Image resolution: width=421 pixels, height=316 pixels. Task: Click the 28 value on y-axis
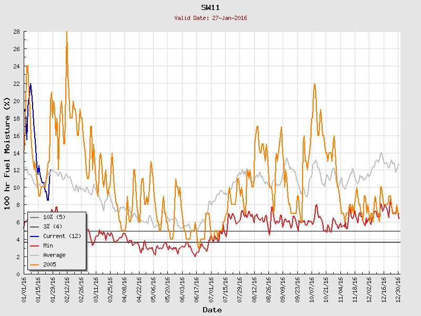(16, 32)
